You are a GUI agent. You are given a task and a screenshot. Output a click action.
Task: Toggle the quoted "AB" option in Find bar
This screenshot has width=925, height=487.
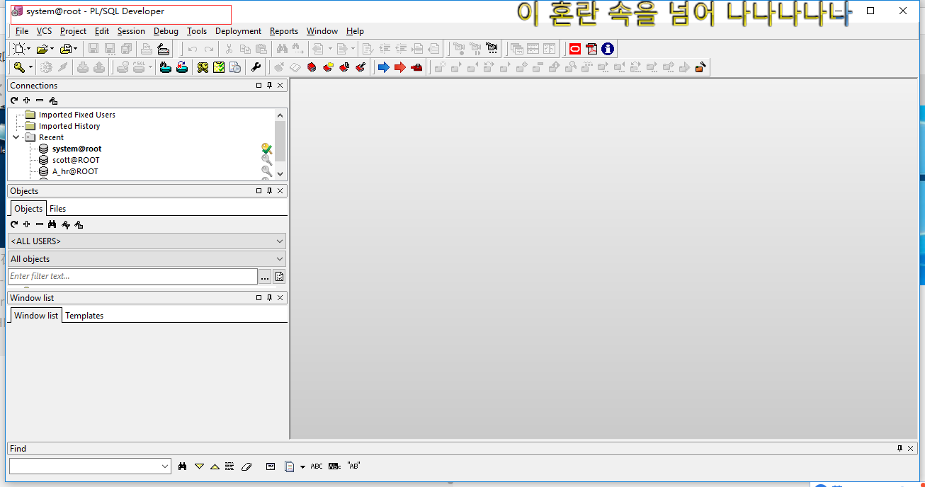click(x=353, y=466)
